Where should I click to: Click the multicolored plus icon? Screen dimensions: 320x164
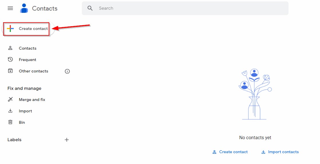click(x=10, y=29)
